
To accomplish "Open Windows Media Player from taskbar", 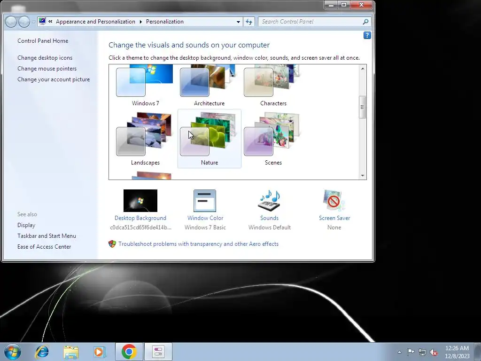I will tap(99, 352).
